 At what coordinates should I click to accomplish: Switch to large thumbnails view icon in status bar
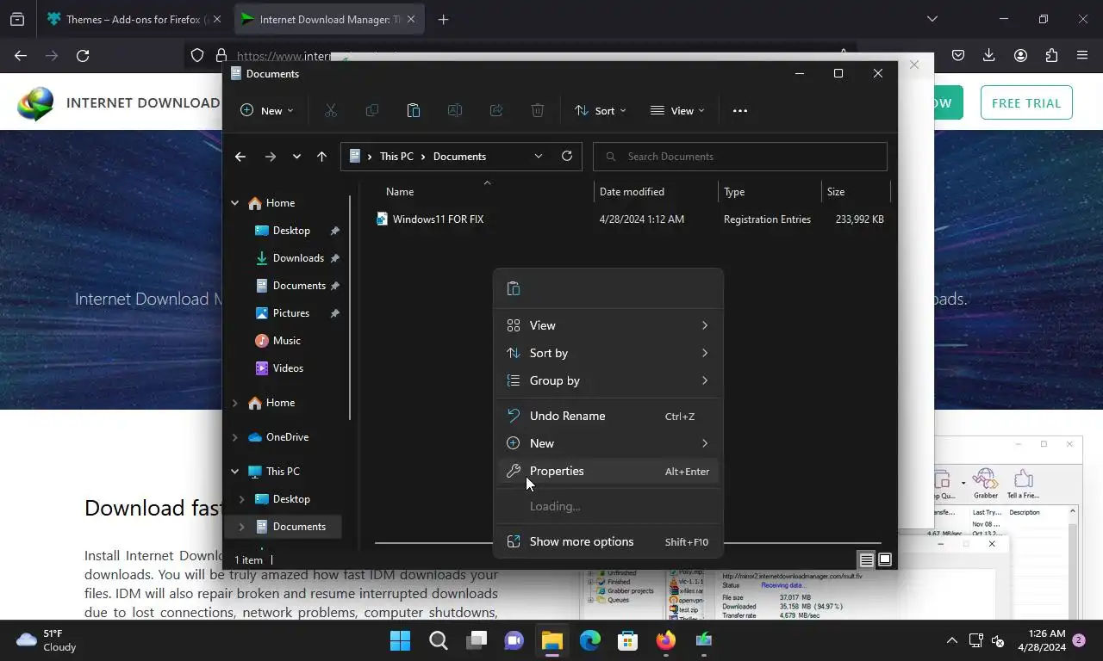[885, 559]
